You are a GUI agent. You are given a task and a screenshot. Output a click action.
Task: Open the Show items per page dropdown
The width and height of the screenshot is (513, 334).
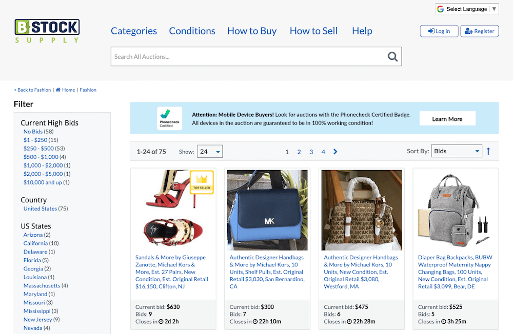tap(210, 152)
